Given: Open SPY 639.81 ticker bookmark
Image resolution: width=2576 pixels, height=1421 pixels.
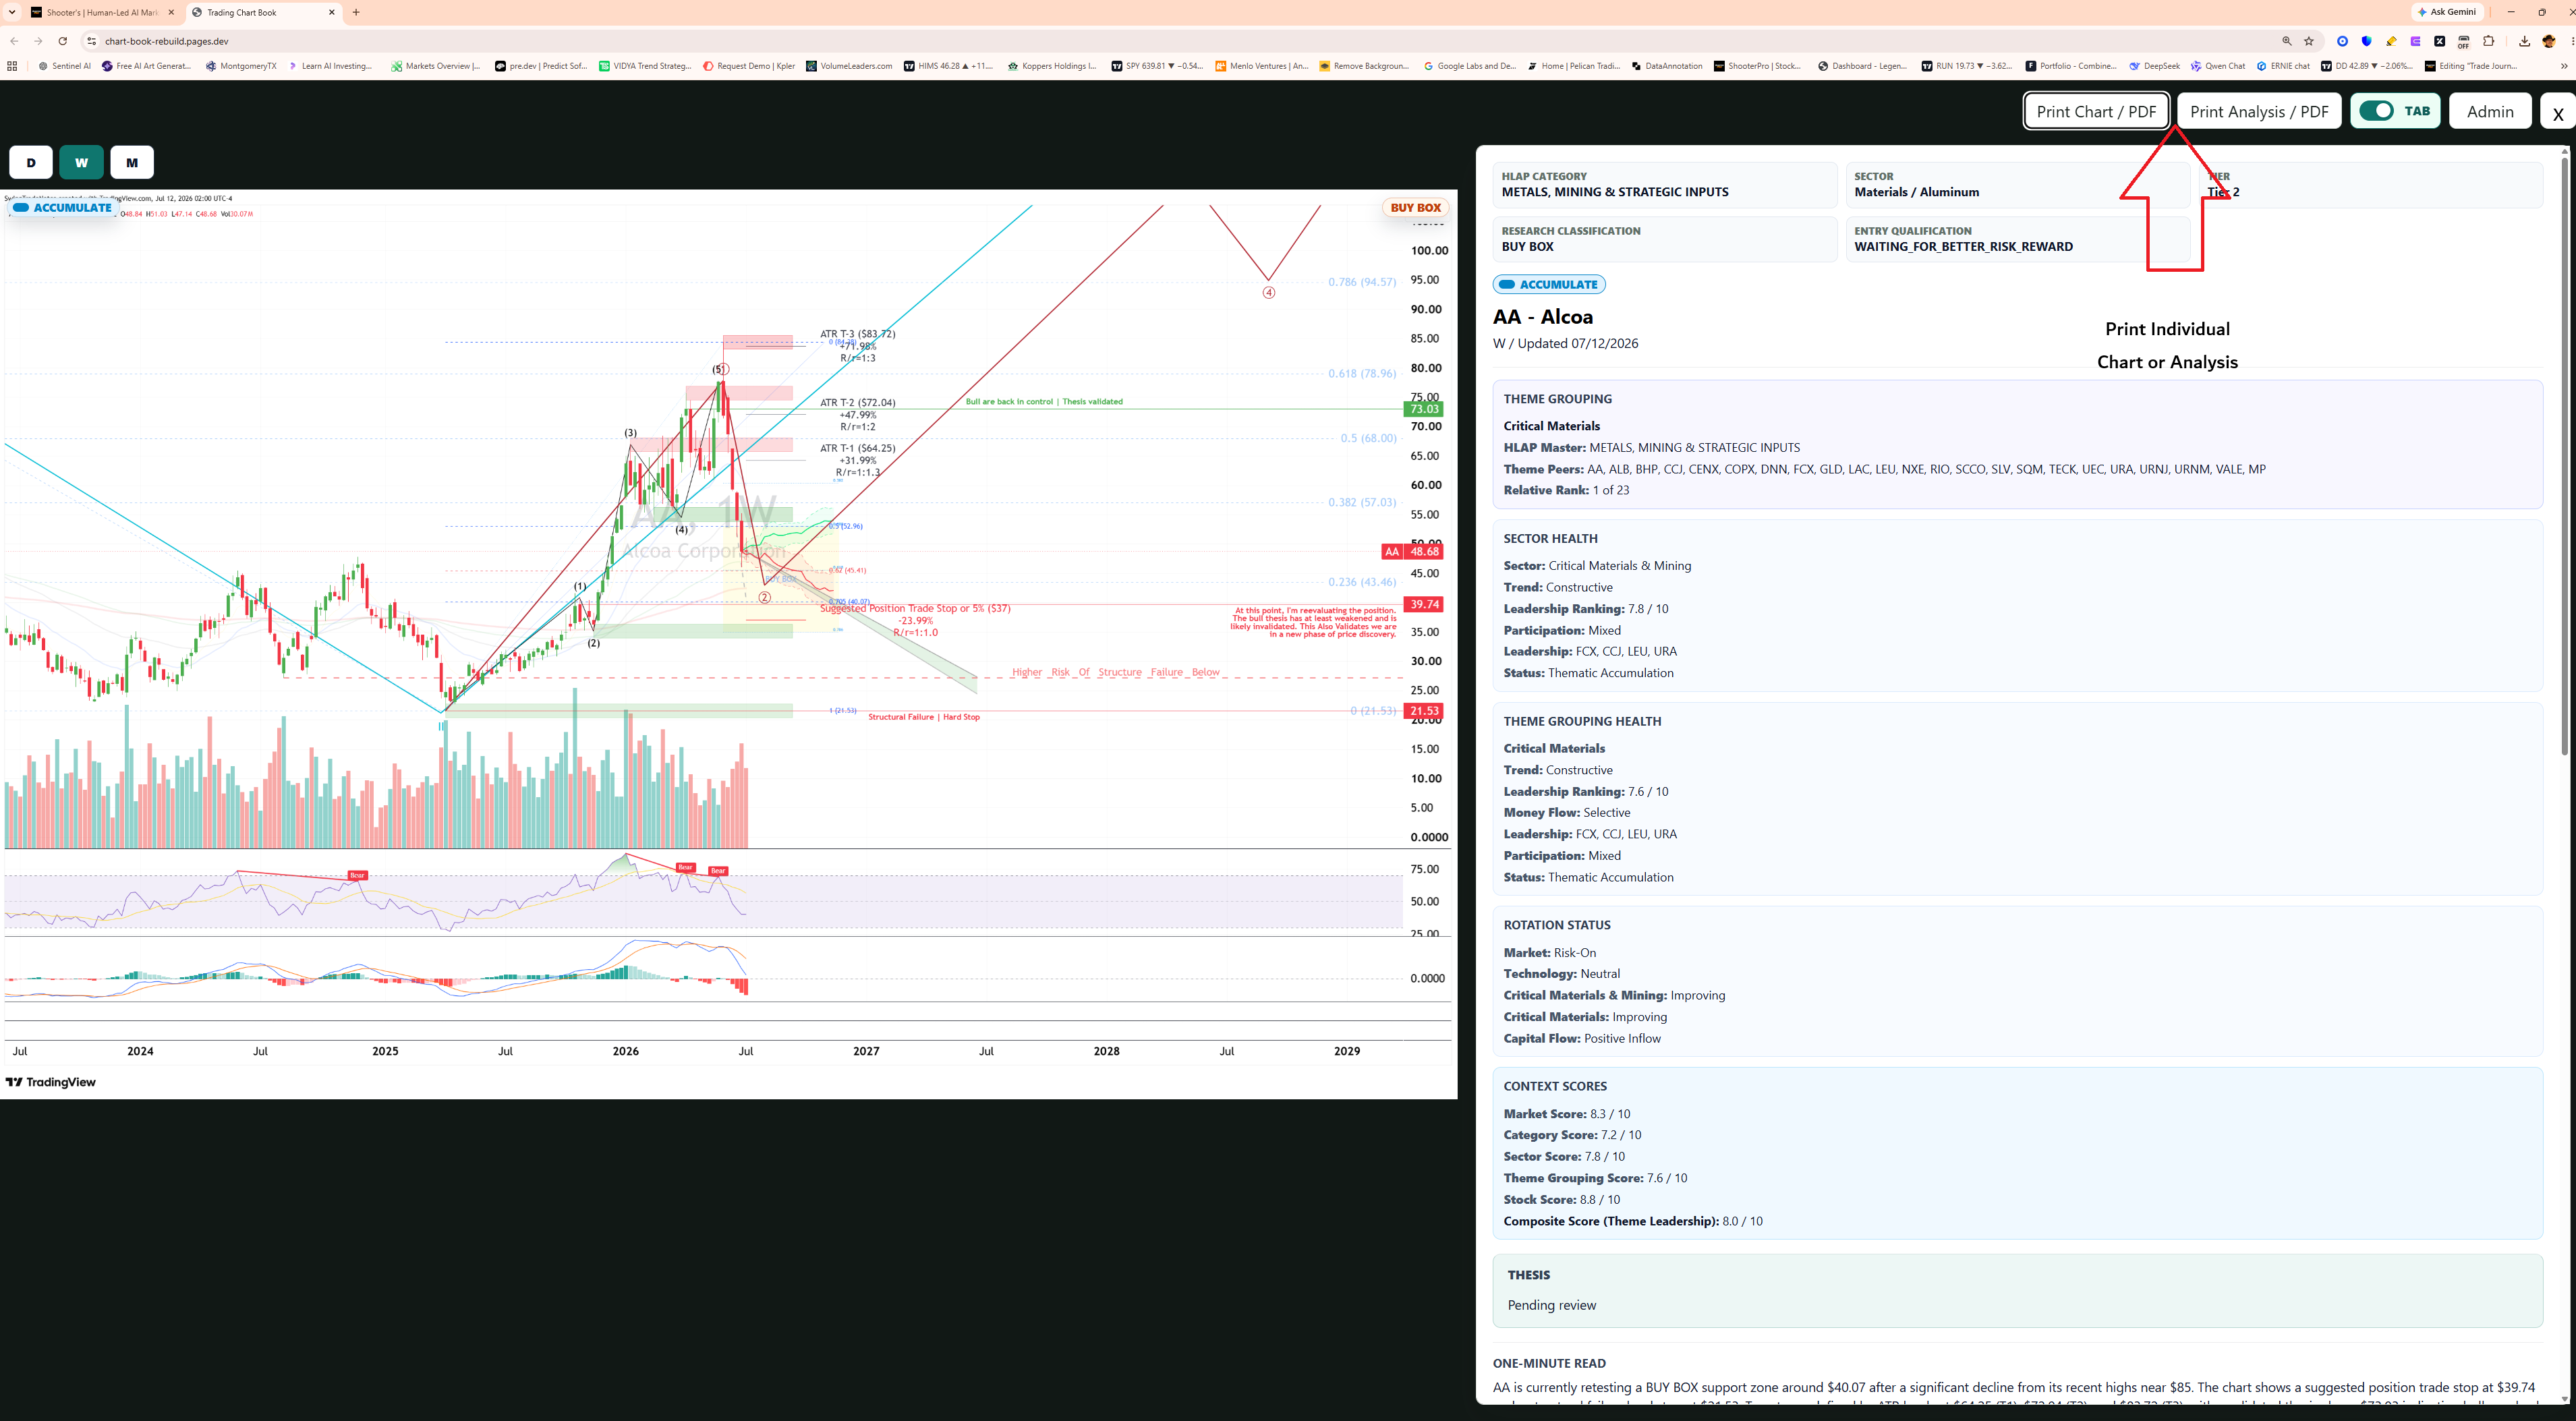Looking at the screenshot, I should click(1157, 66).
